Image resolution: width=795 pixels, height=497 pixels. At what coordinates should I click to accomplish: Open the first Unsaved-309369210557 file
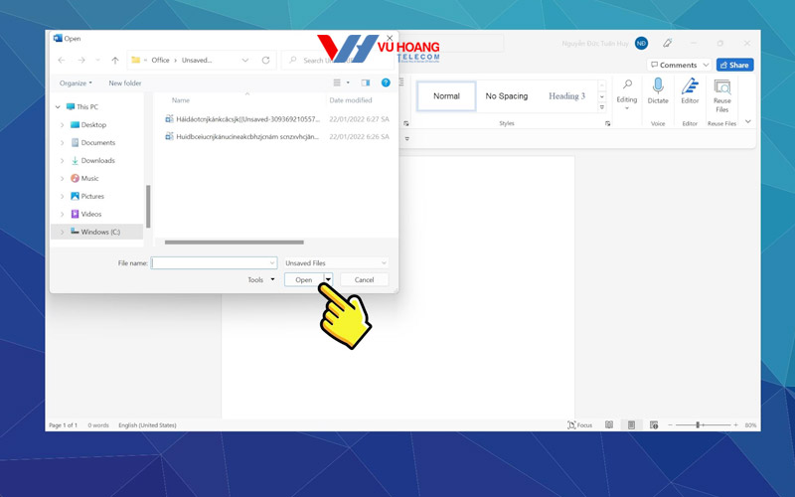[247, 119]
